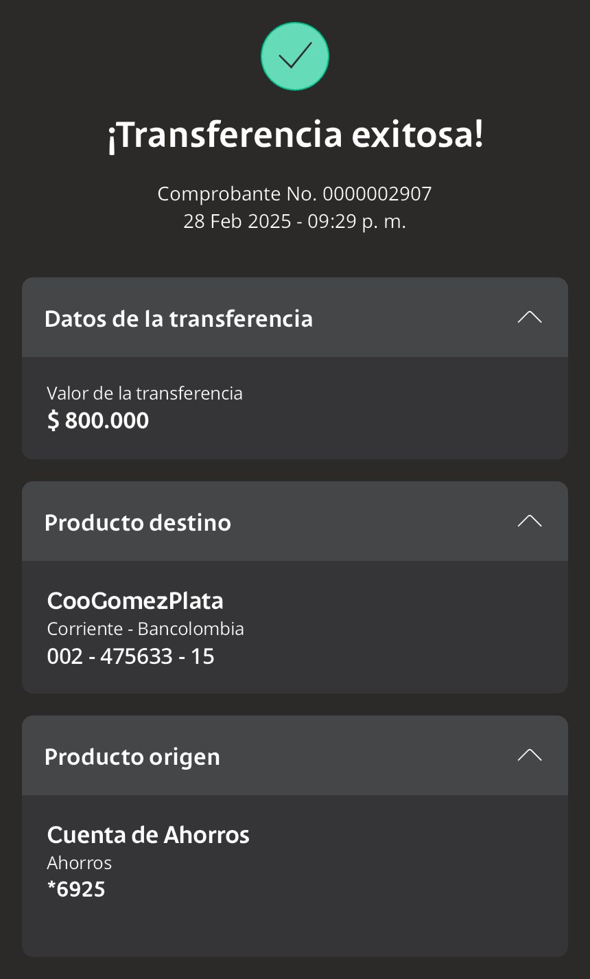
Task: Click the Datos de la transferencia header title
Action: click(178, 319)
